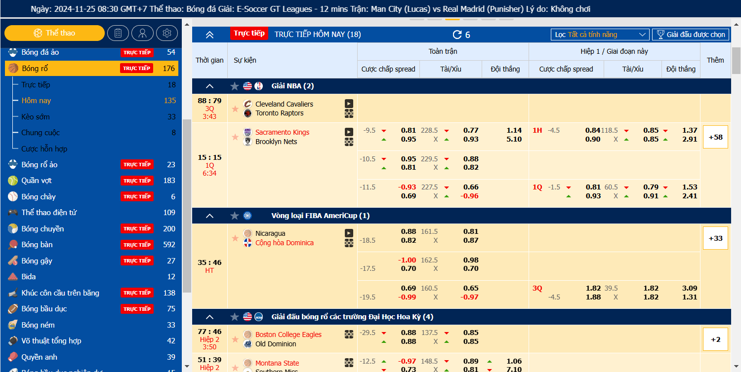Click the Quyền anh boxing glove icon

pyautogui.click(x=13, y=357)
